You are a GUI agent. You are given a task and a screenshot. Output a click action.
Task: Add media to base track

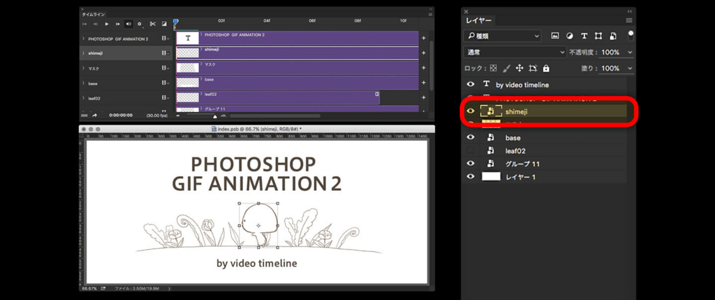click(x=423, y=83)
